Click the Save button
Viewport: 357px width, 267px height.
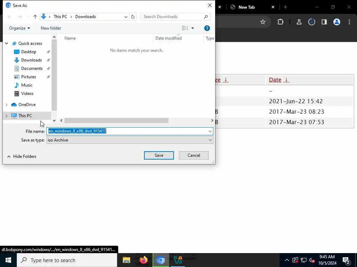coord(159,155)
